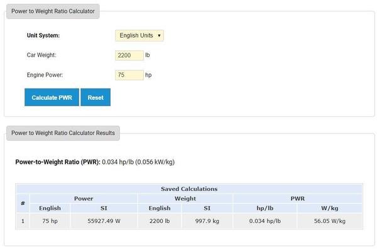Click the Power-to-Weight Ratio result text
Viewport: 377px width, 250px height.
95,162
